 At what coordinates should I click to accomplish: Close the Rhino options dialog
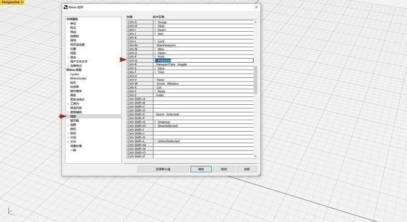coord(256,7)
